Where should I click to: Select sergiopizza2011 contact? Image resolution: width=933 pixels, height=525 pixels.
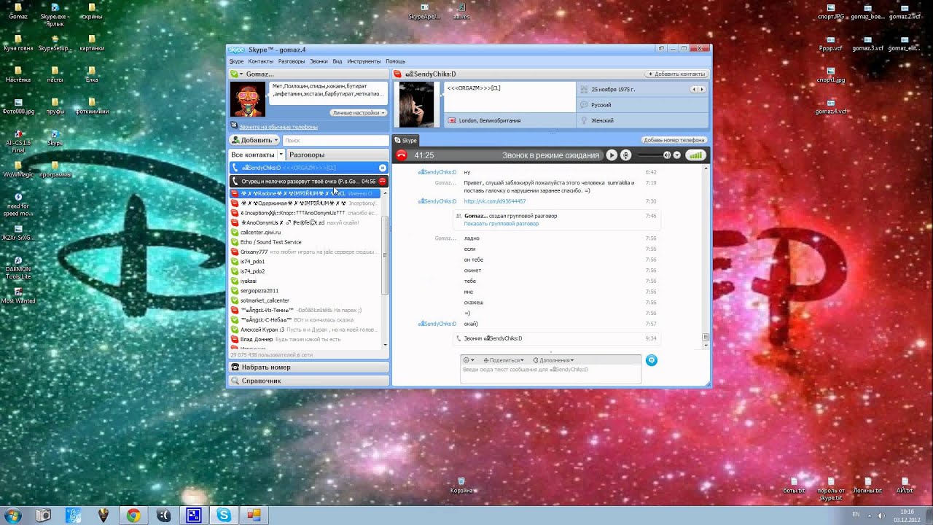pyautogui.click(x=305, y=290)
